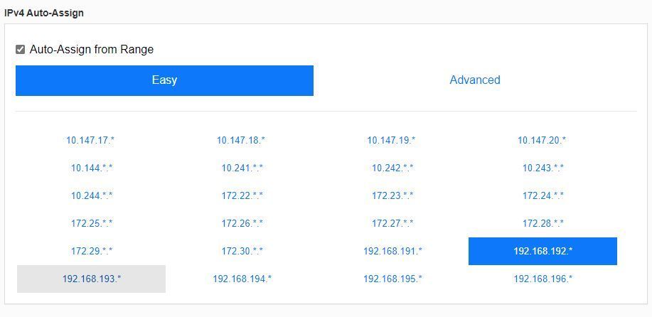652x317 pixels.
Task: Choose the 172.22.*.* range
Action: (x=242, y=195)
